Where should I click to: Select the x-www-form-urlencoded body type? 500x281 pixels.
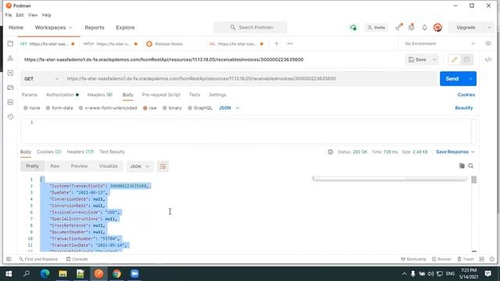(108, 108)
